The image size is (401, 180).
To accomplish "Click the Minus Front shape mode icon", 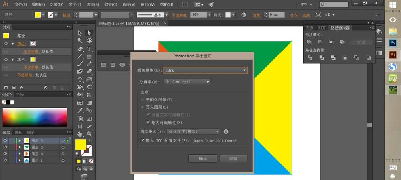I will tap(320, 42).
